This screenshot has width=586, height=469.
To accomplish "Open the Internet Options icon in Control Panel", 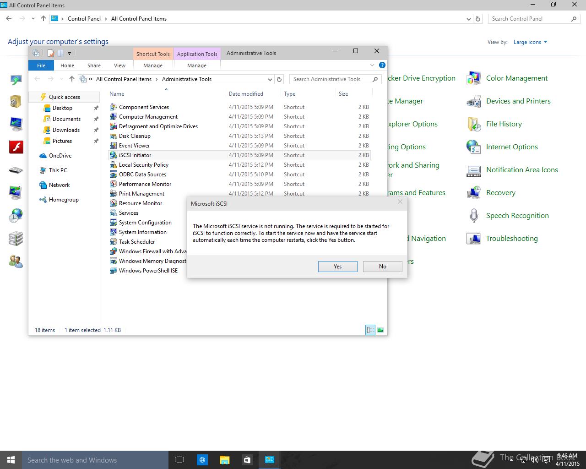I will click(x=474, y=147).
